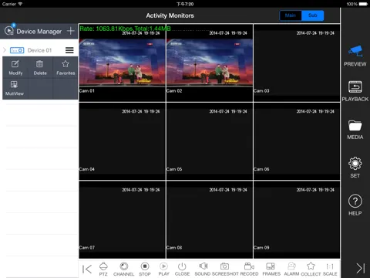This screenshot has width=370, height=278.
Task: Select the Cam 01 video tile
Action: (122, 63)
